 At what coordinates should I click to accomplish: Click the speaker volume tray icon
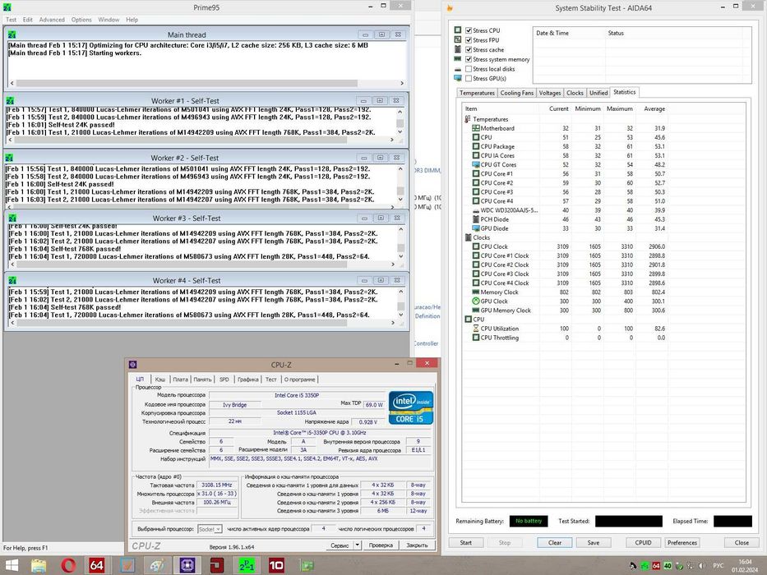pyautogui.click(x=702, y=566)
